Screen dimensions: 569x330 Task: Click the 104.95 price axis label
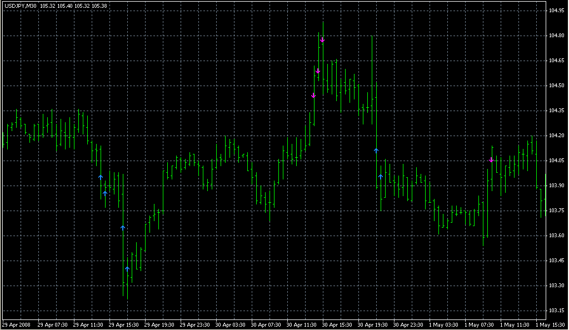pos(556,11)
